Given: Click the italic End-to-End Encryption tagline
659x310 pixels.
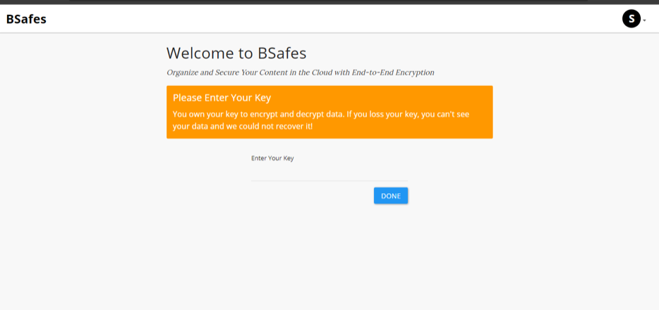Looking at the screenshot, I should [301, 73].
